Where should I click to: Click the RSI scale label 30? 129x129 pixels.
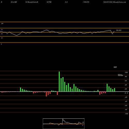[2, 38]
